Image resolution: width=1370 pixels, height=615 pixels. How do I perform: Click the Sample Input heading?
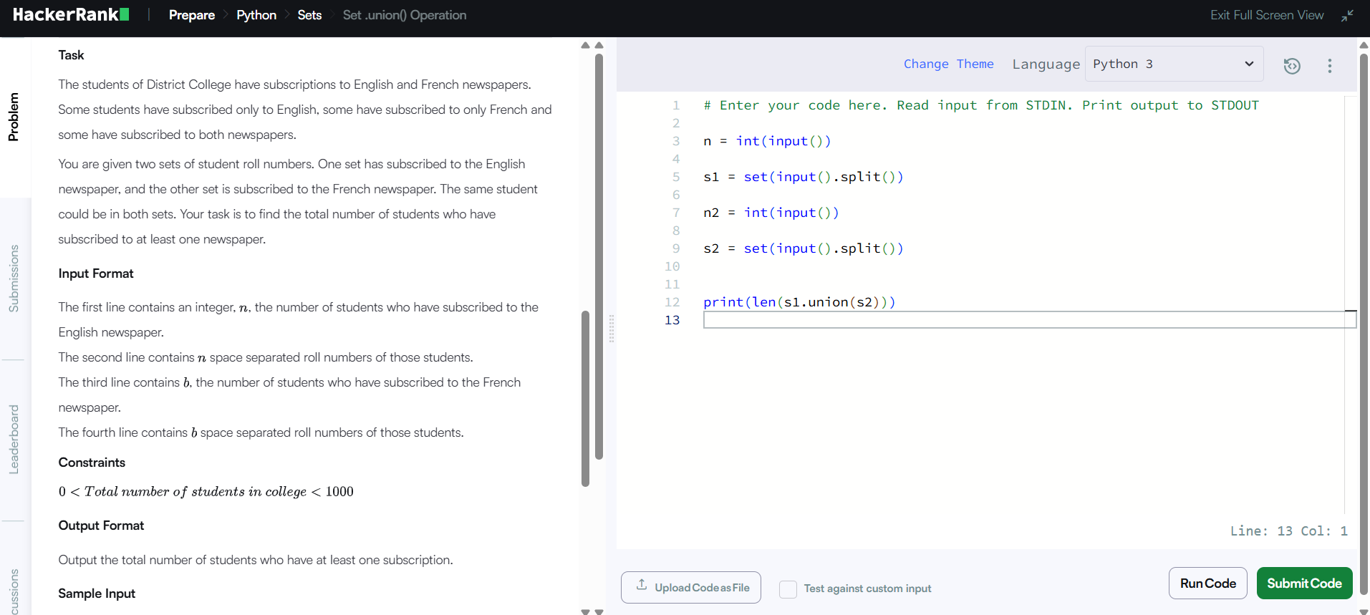pos(97,594)
